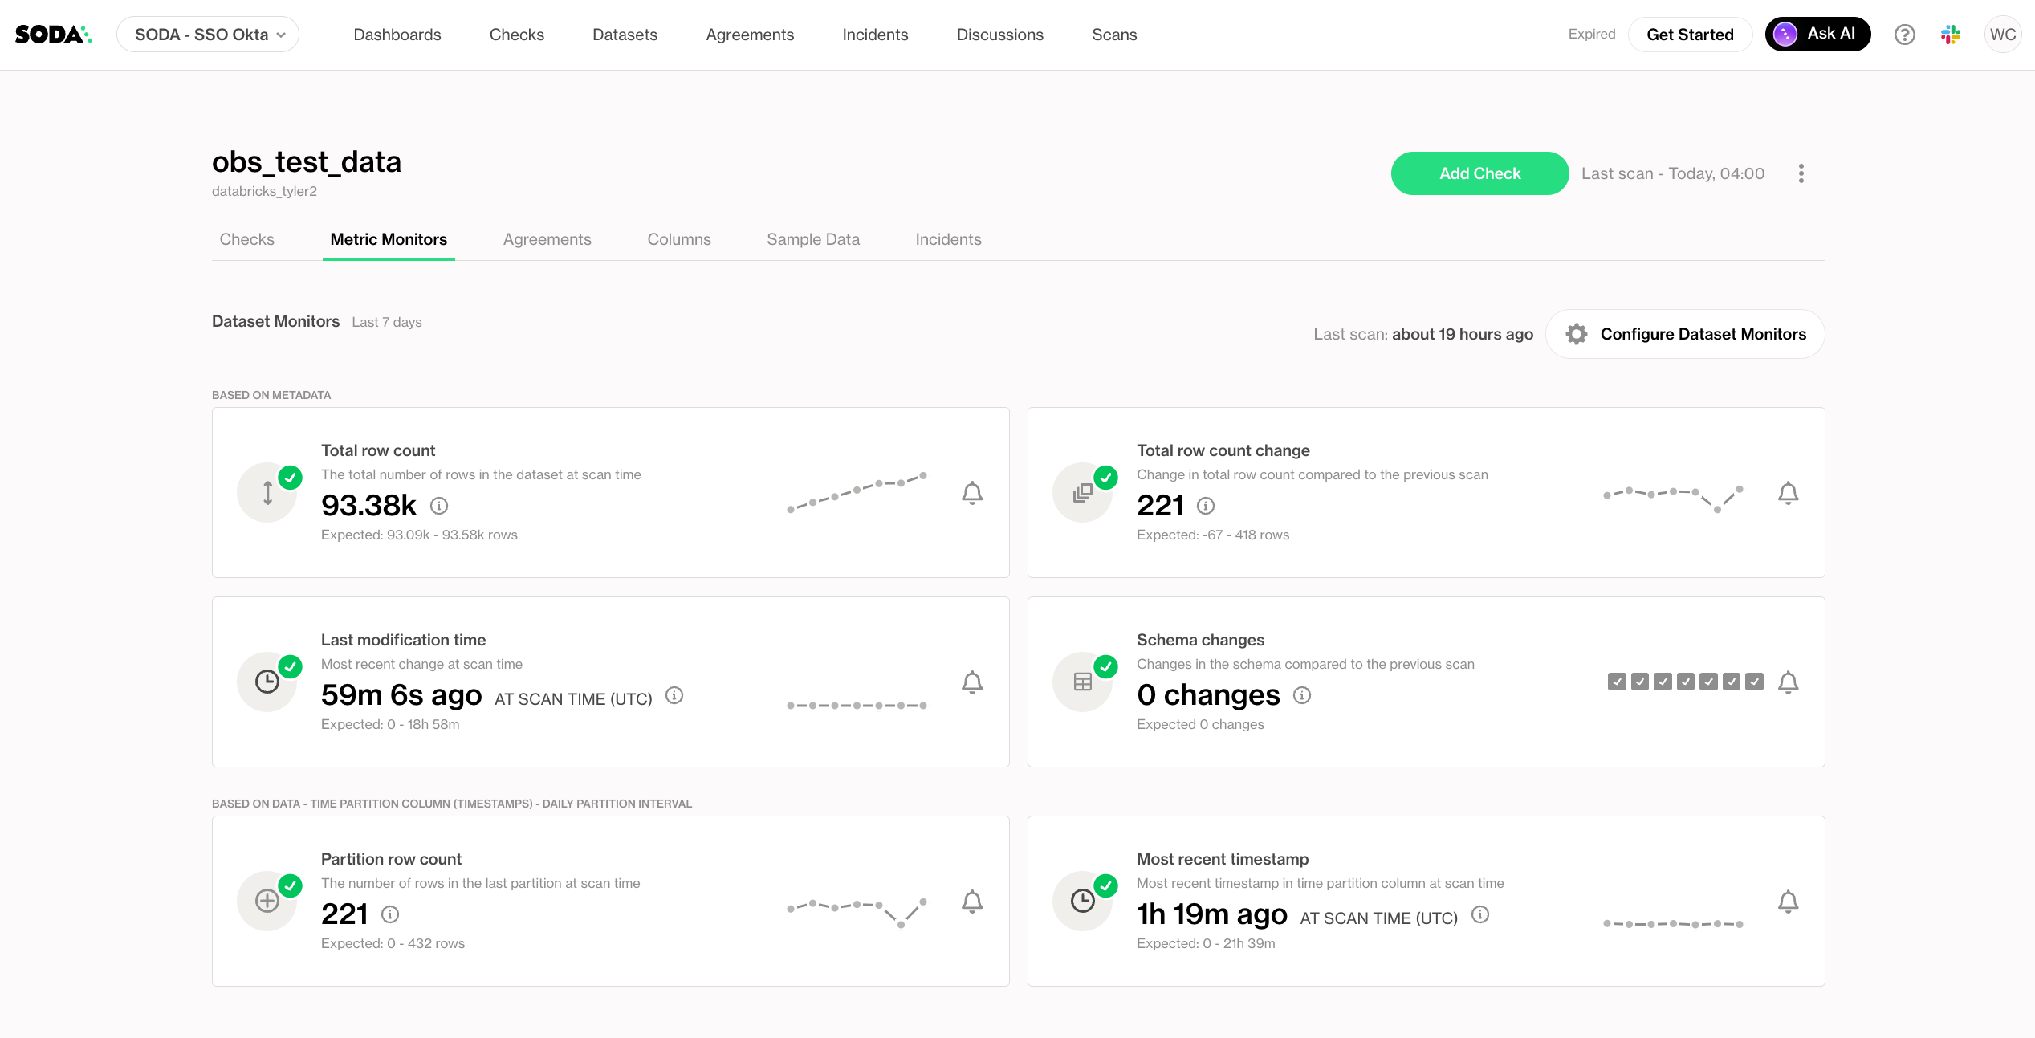Click the Total row count sparkline chart
This screenshot has width=2035, height=1038.
857,492
